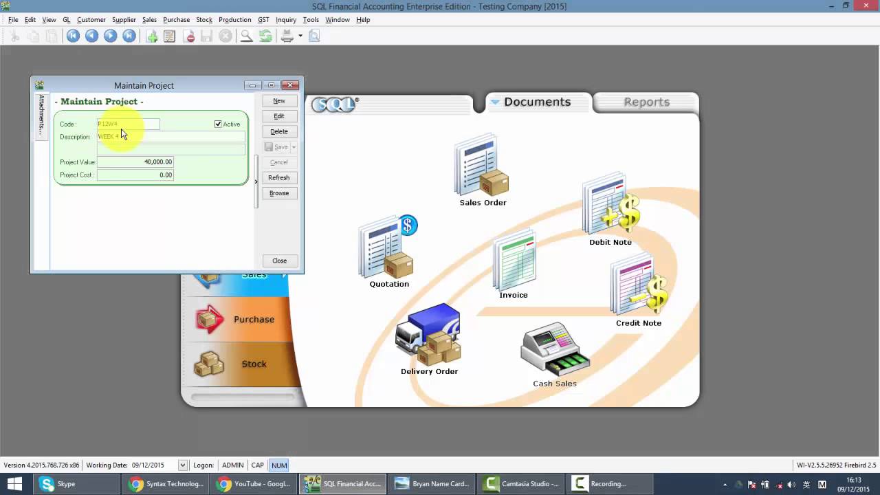Open the Tools menu

point(311,20)
